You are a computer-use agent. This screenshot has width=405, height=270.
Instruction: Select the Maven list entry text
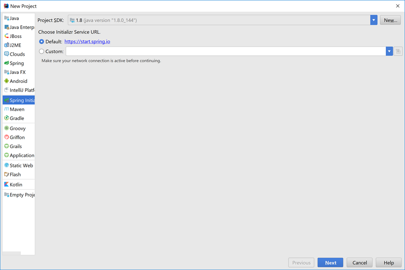(17, 109)
